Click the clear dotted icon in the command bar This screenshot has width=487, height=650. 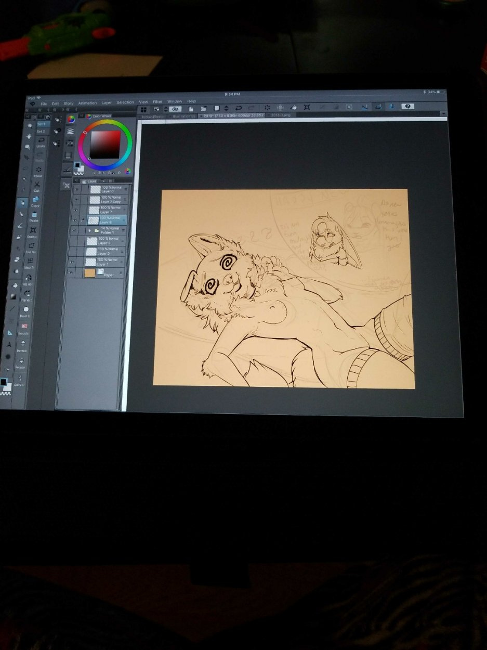[x=267, y=108]
